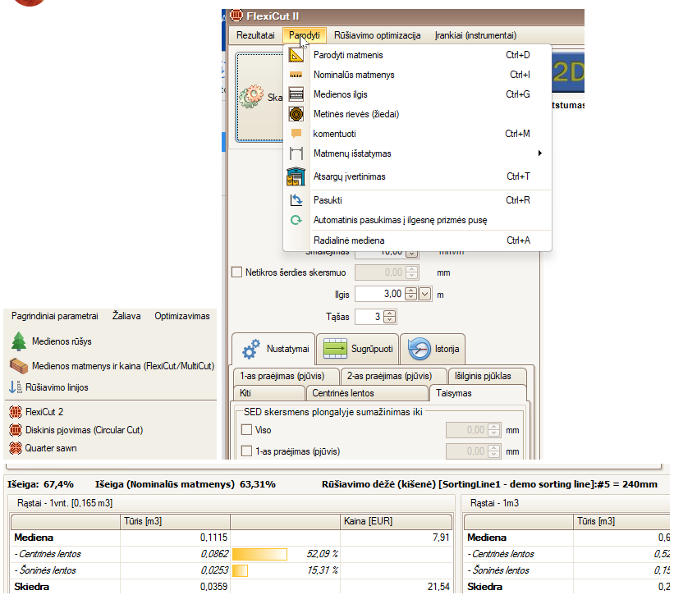Expand the Matmenų išstatymas submenu arrow
This screenshot has width=674, height=595.
[540, 153]
